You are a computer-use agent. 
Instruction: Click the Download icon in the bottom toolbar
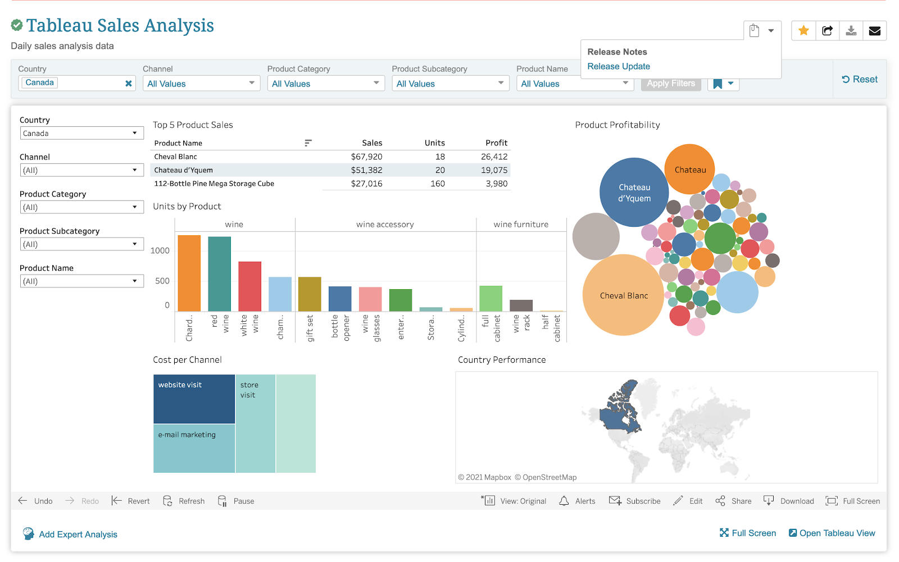pos(769,501)
